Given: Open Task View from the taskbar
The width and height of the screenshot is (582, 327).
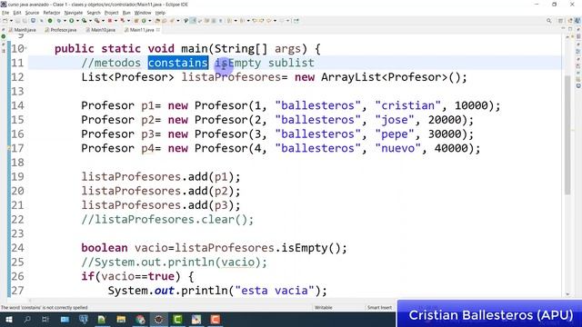Looking at the screenshot, I should 45,319.
